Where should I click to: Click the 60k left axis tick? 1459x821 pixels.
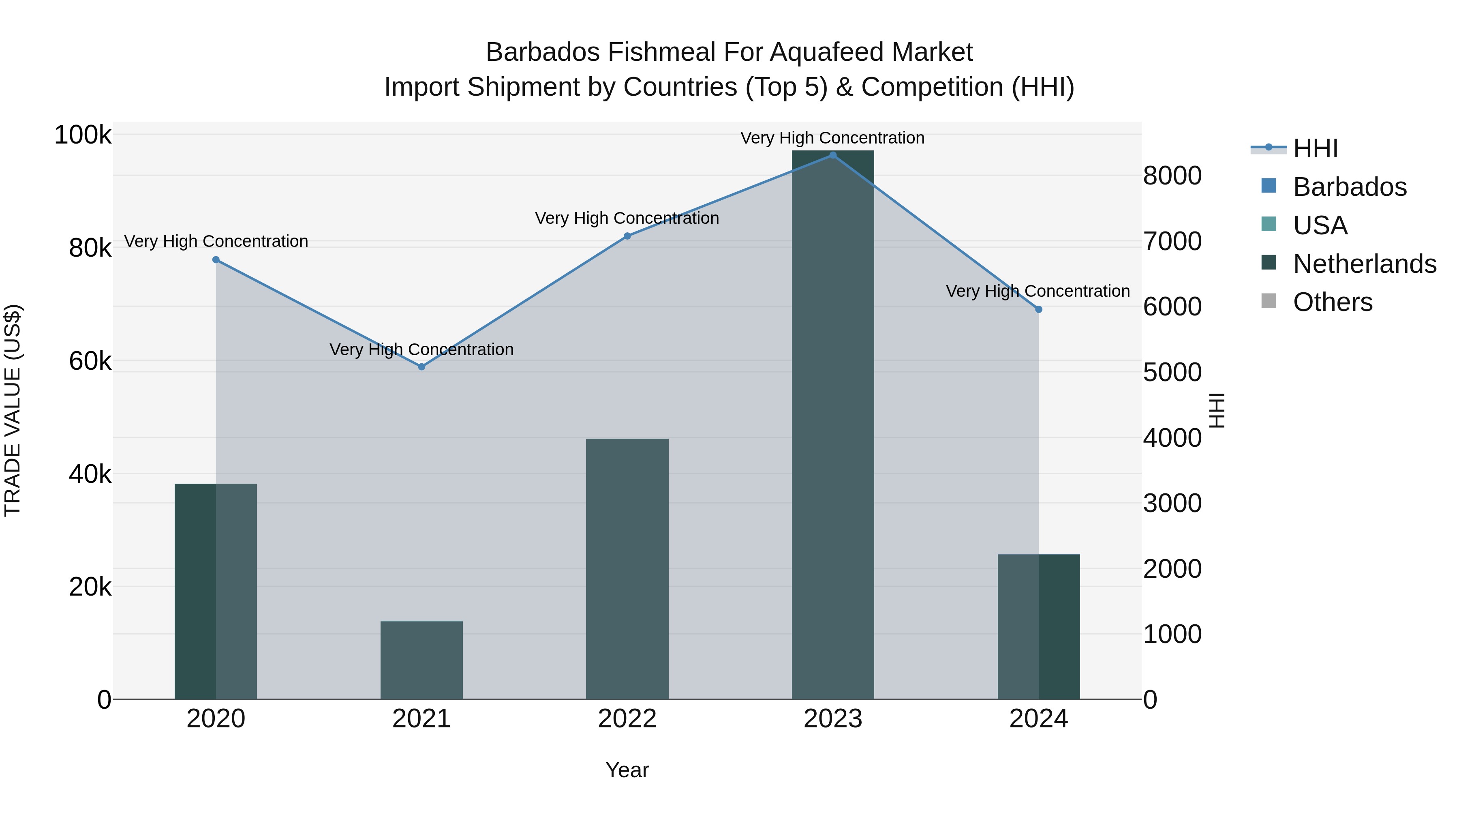91,361
